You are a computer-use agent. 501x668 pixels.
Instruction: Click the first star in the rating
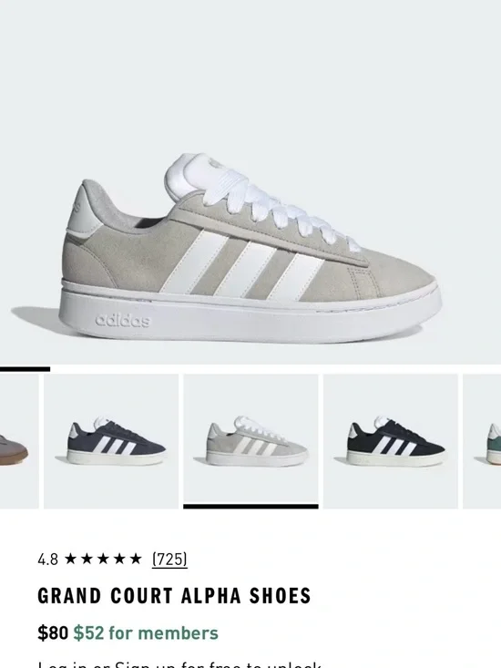tap(70, 559)
